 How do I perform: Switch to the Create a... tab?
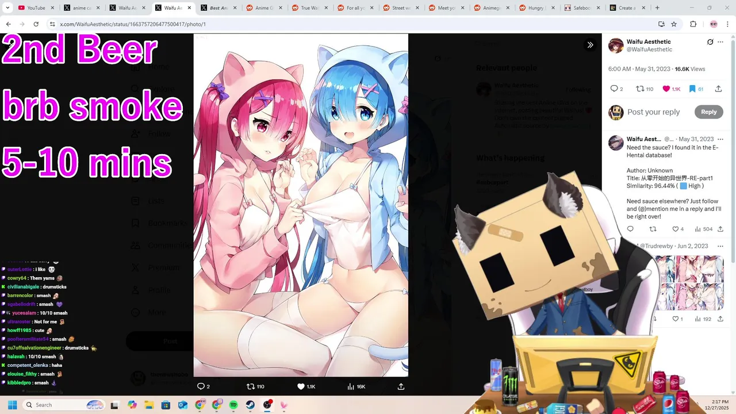coord(627,8)
